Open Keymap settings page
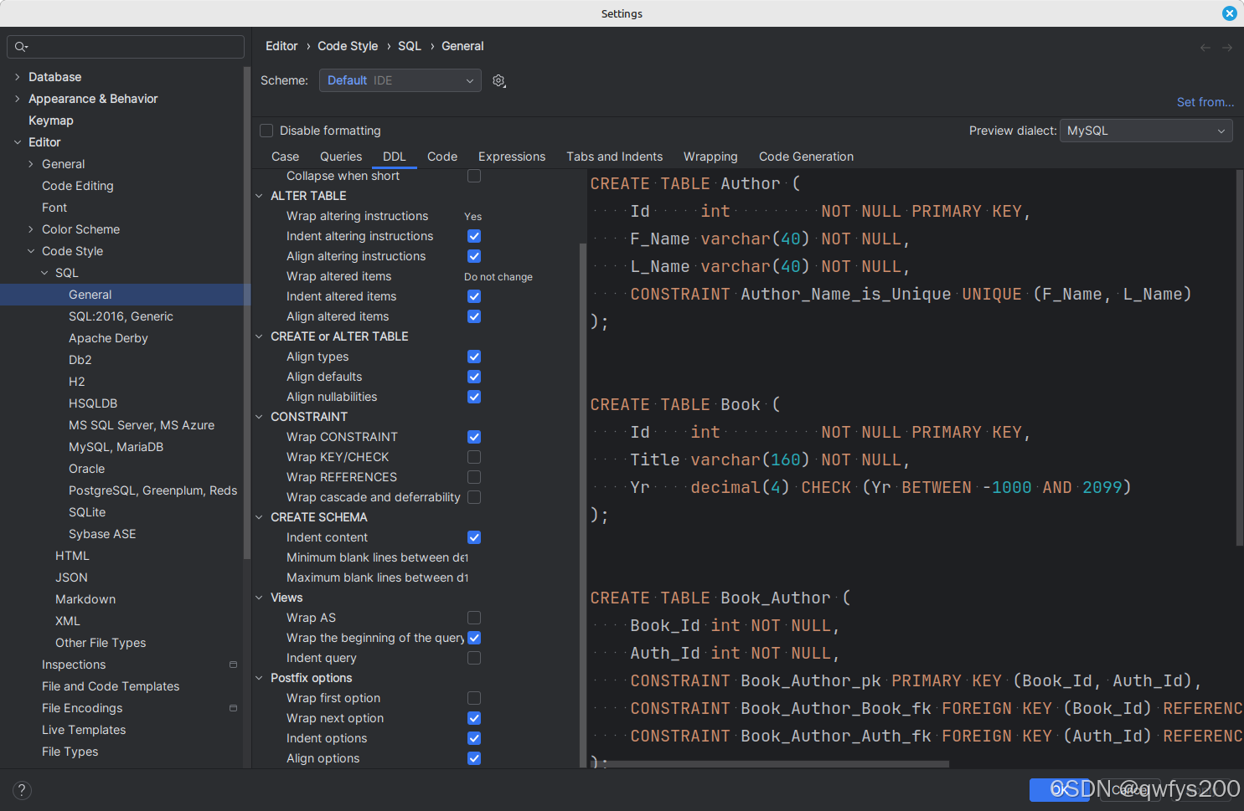The height and width of the screenshot is (811, 1244). point(51,121)
